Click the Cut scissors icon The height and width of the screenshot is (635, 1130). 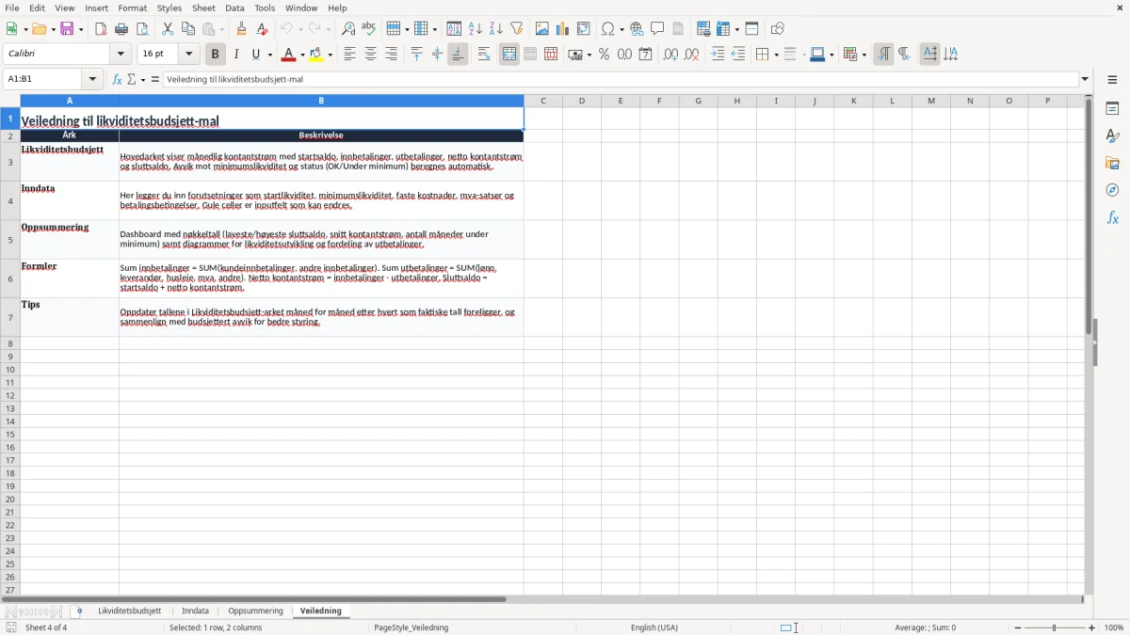168,29
